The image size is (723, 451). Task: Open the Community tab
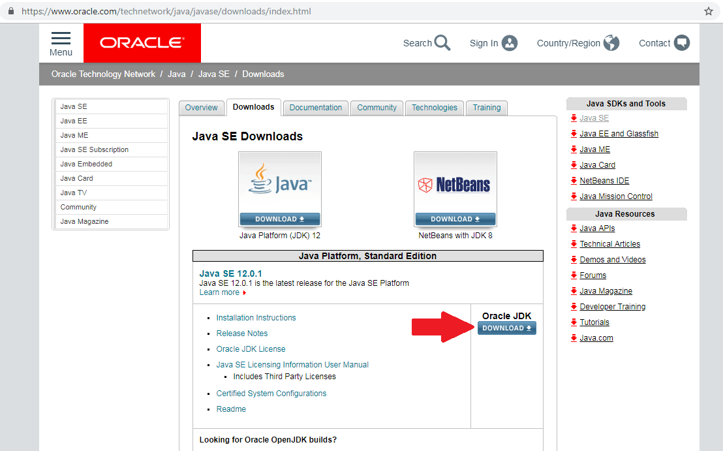pyautogui.click(x=377, y=108)
